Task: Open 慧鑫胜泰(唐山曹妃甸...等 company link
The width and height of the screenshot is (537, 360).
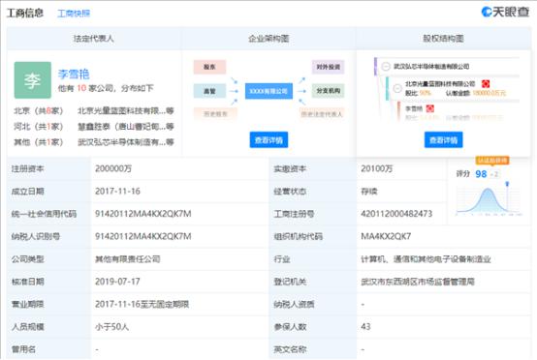Action: coord(126,127)
